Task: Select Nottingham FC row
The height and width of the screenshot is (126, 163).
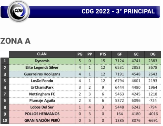Action: coord(81,94)
